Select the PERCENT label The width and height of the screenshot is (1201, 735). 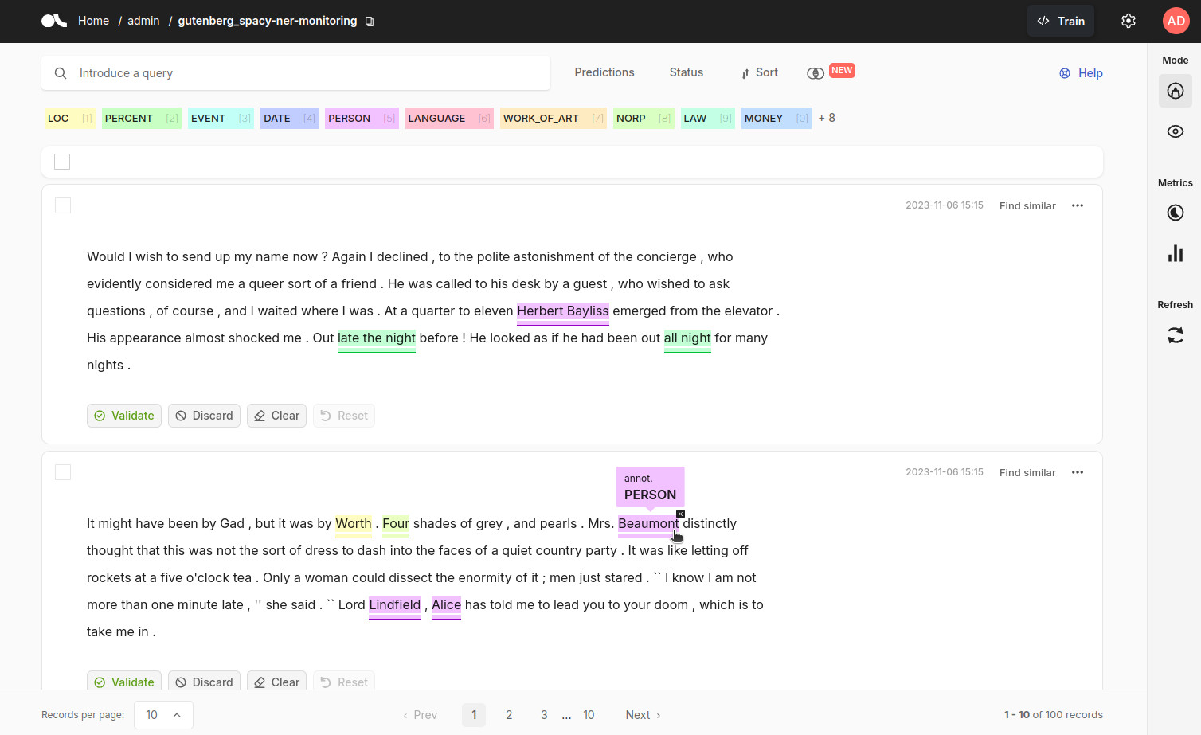tap(142, 118)
